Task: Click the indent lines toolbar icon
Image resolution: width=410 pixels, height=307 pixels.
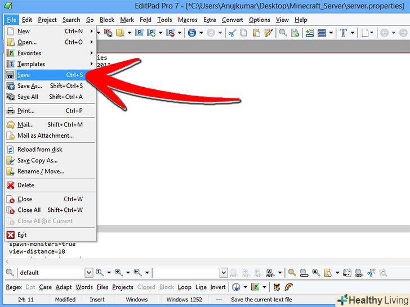Action: [309, 33]
